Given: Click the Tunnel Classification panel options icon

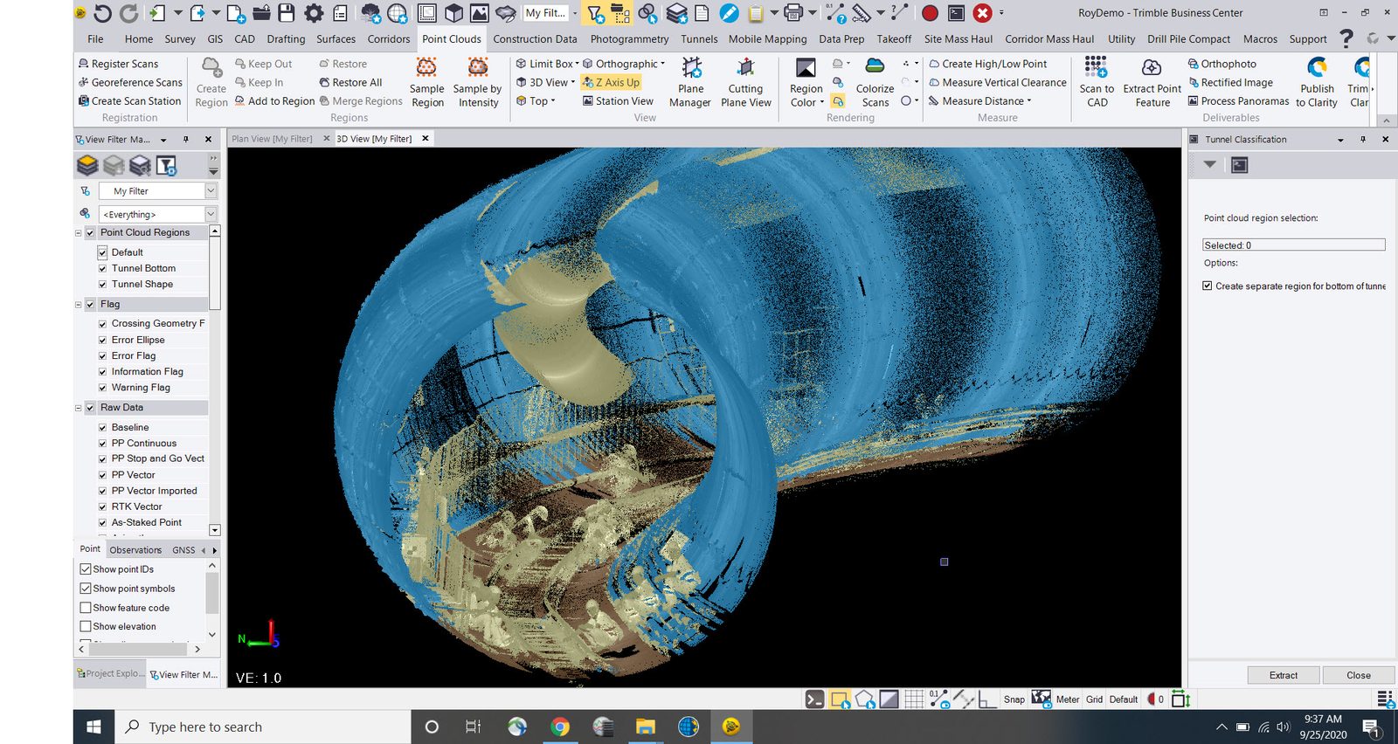Looking at the screenshot, I should pyautogui.click(x=1239, y=165).
